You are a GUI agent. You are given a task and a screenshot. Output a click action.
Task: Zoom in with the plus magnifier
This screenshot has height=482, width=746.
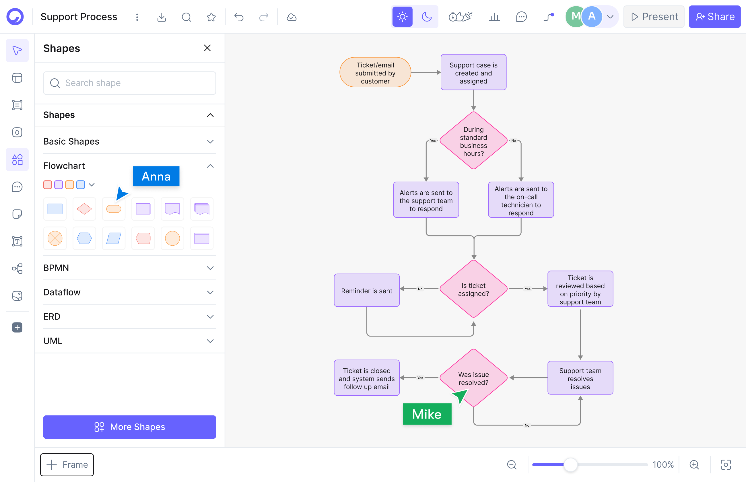pos(694,464)
